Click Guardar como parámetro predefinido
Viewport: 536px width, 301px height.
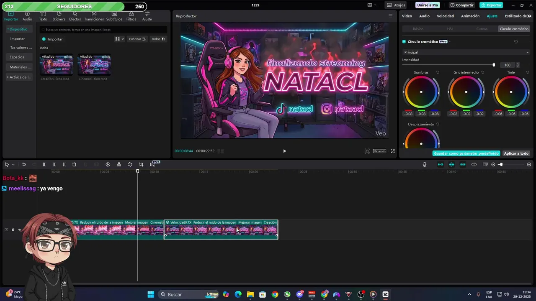(x=466, y=153)
